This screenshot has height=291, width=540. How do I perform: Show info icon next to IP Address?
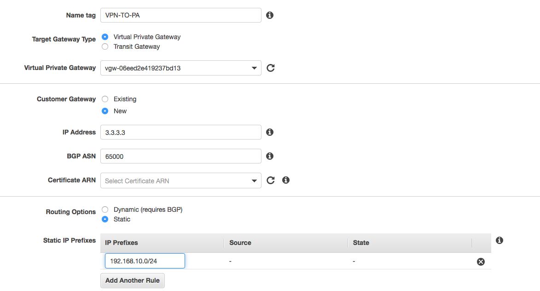270,132
